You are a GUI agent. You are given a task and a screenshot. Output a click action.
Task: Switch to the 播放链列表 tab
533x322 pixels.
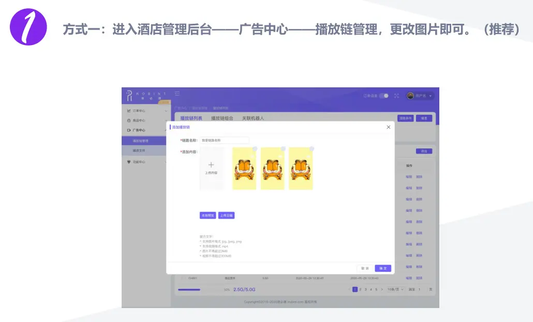pos(191,118)
